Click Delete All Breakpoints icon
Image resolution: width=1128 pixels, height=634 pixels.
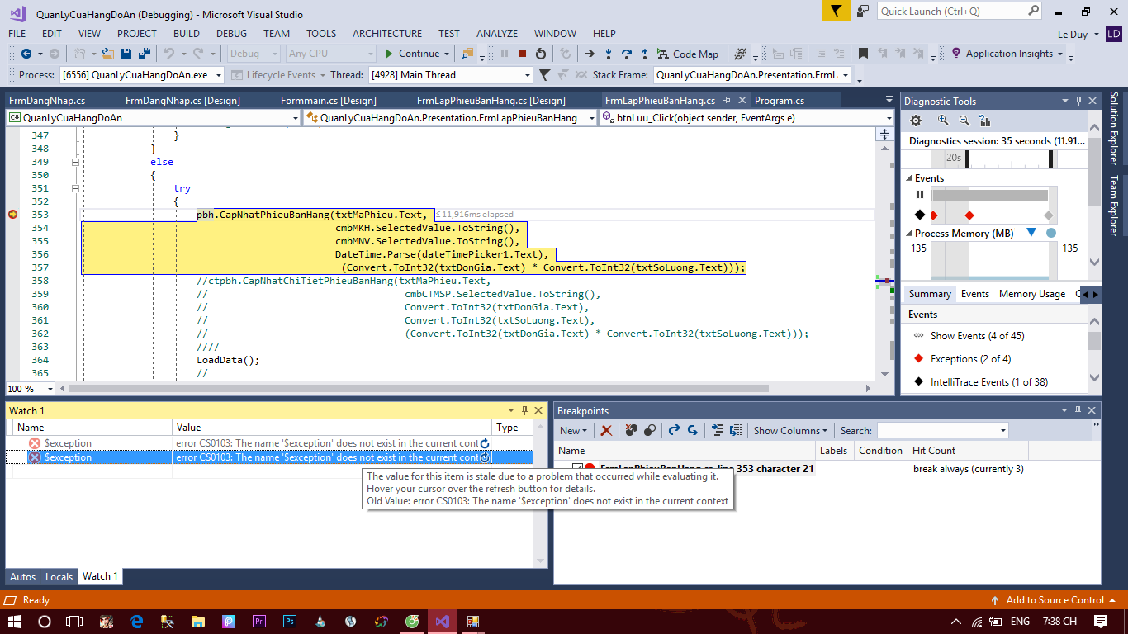[x=632, y=430]
